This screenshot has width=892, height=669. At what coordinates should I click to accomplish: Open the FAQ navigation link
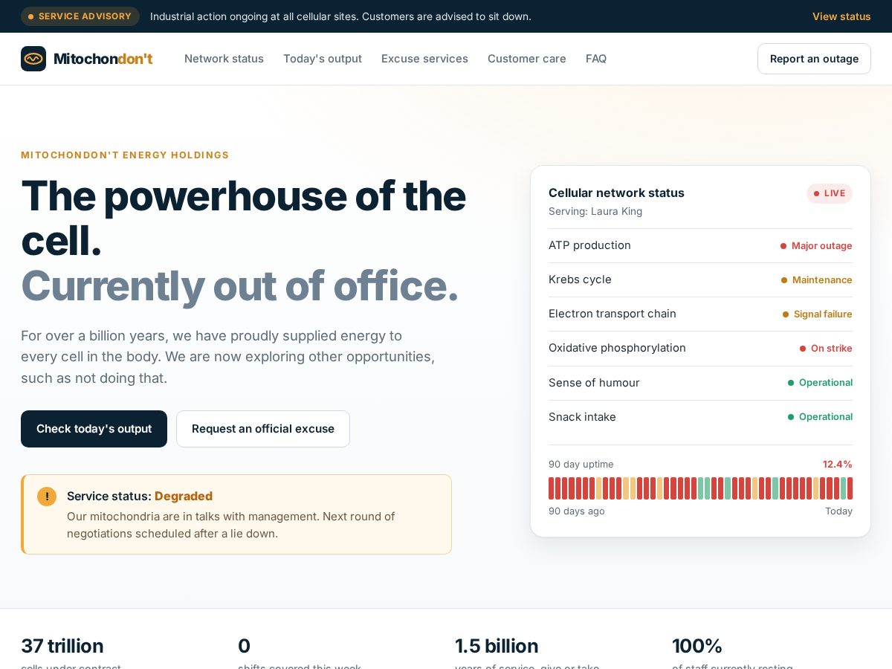pyautogui.click(x=596, y=59)
